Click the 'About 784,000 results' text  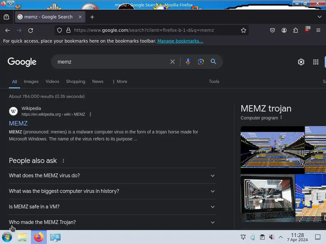(47, 96)
